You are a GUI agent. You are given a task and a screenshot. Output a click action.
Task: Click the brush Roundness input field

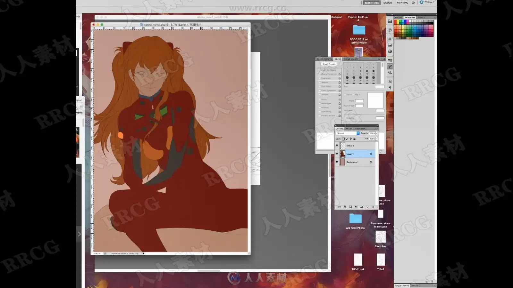point(359,106)
